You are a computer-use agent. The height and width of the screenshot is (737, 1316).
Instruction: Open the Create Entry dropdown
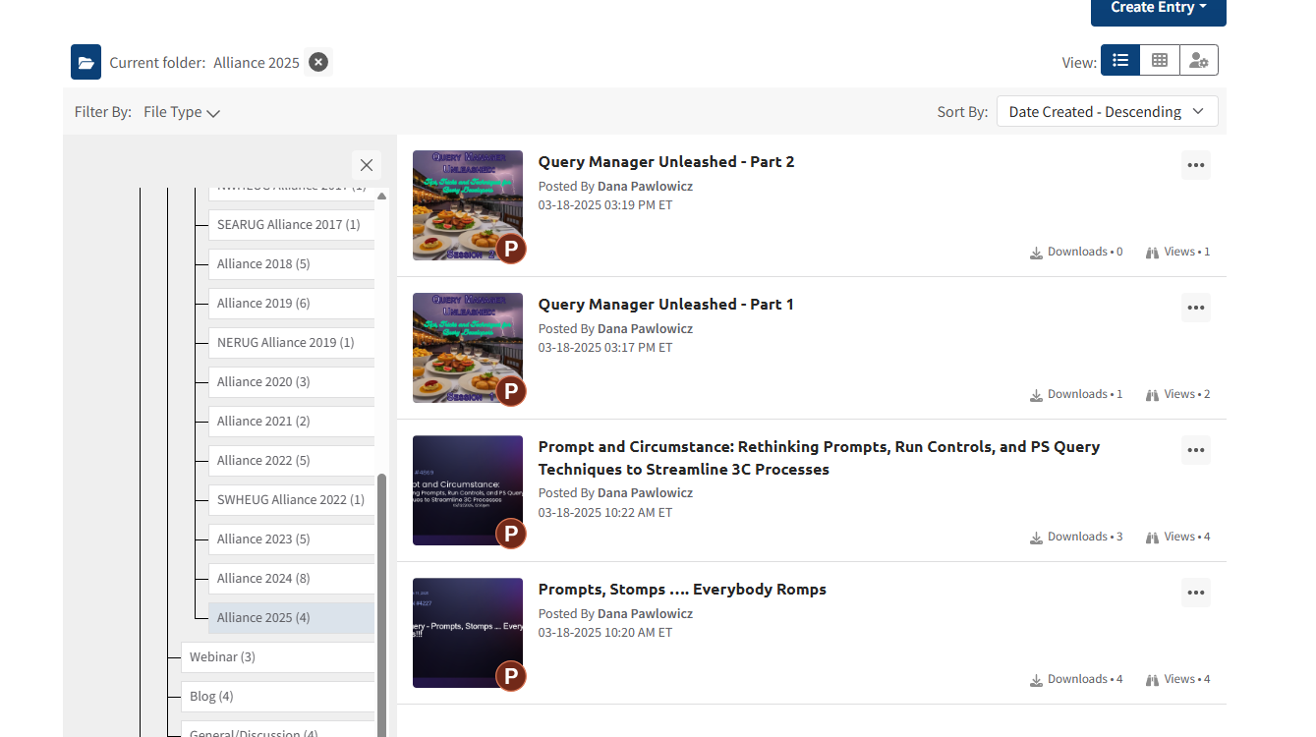click(1159, 9)
